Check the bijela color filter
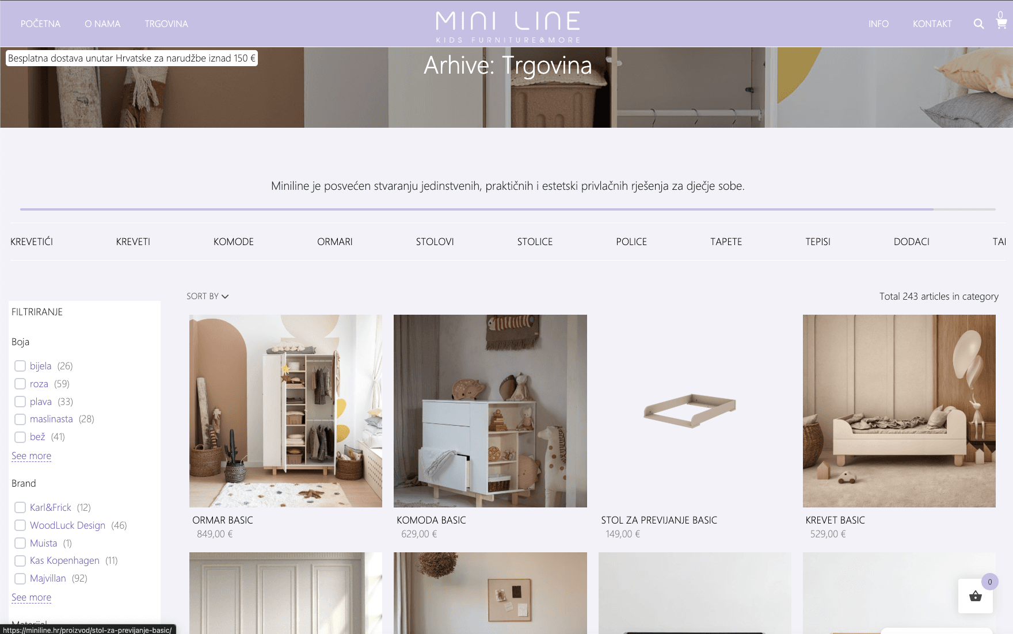This screenshot has height=634, width=1013. tap(20, 366)
